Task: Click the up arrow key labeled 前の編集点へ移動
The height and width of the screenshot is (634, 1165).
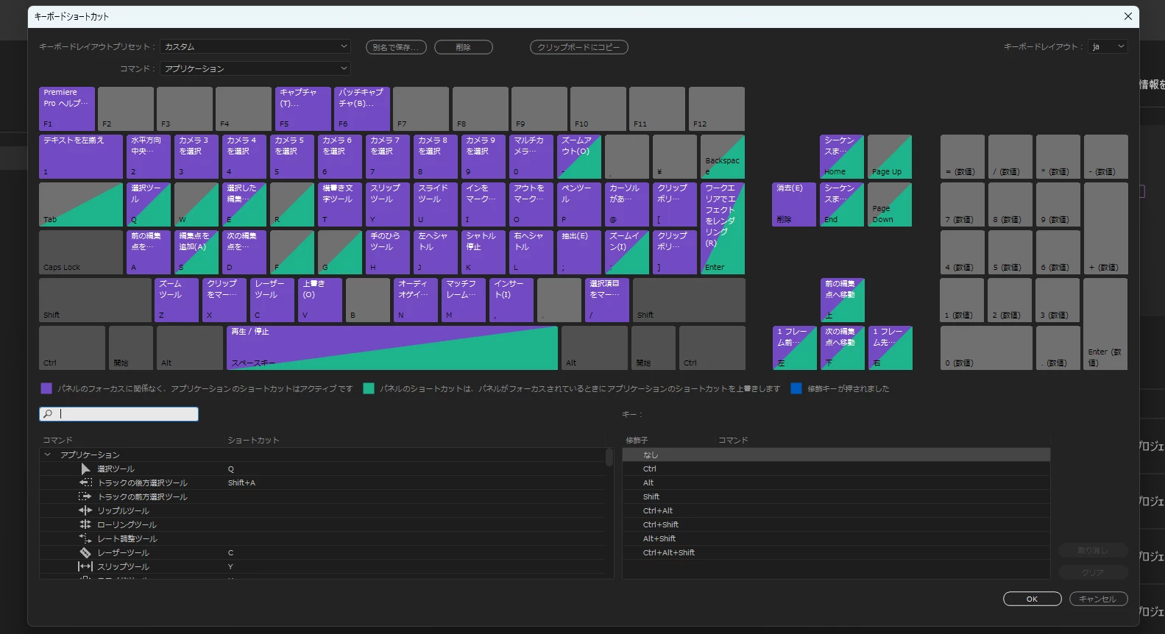Action: (x=842, y=300)
